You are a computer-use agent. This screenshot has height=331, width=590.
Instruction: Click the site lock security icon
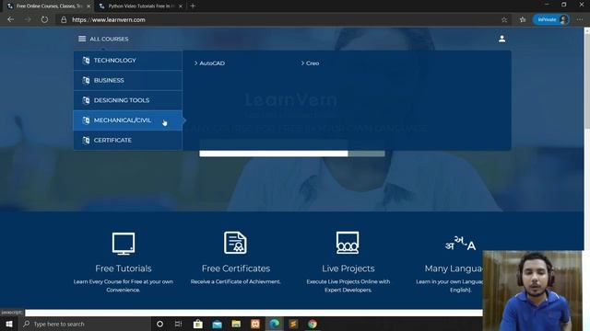pyautogui.click(x=64, y=19)
